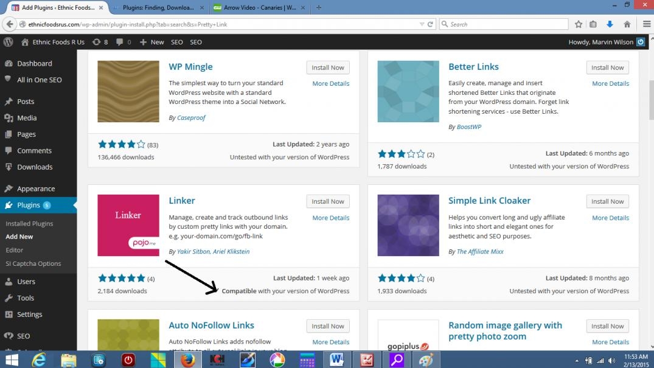
Task: Open Marvin Wilson's profile avatar
Action: 641,42
